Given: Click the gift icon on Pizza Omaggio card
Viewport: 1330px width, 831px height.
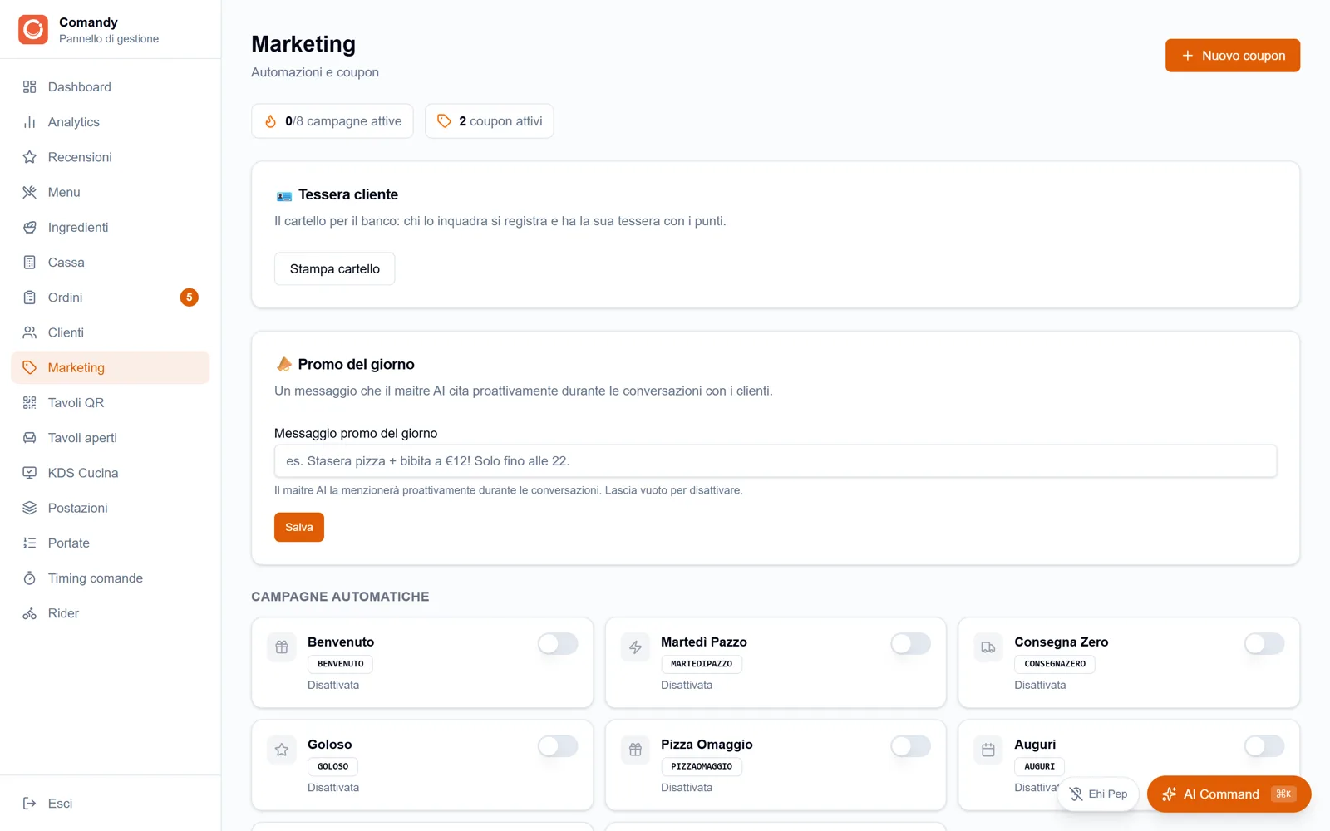Looking at the screenshot, I should point(635,750).
